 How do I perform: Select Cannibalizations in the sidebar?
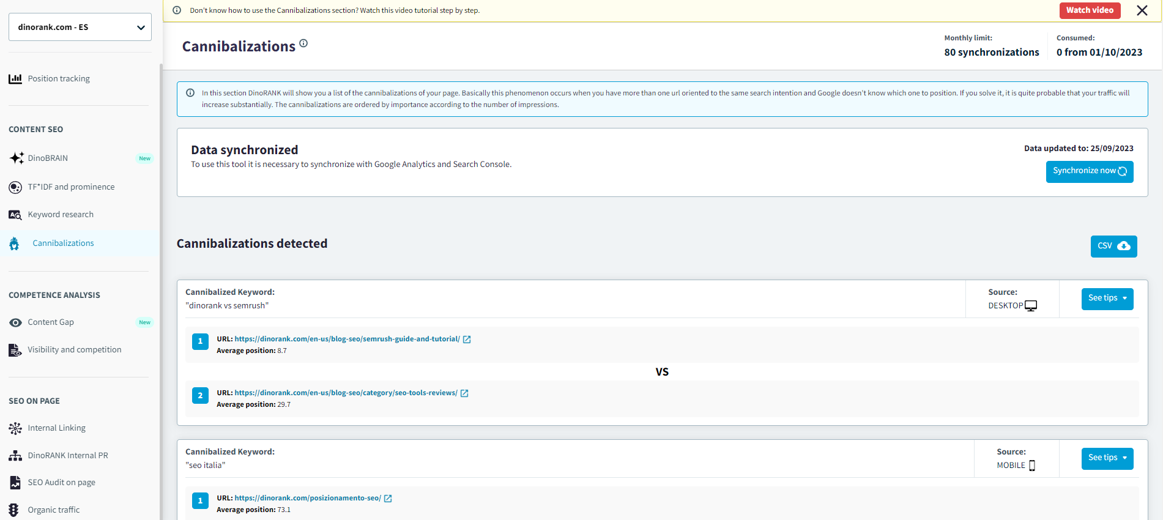coord(63,243)
